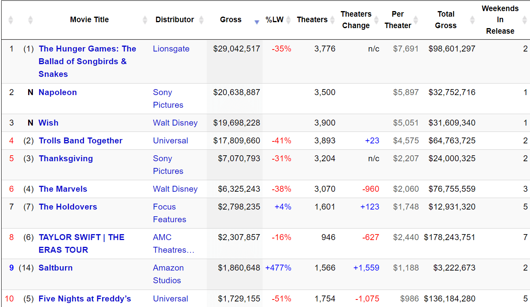Open the Saltburn movie page
The image size is (530, 307).
(x=55, y=268)
